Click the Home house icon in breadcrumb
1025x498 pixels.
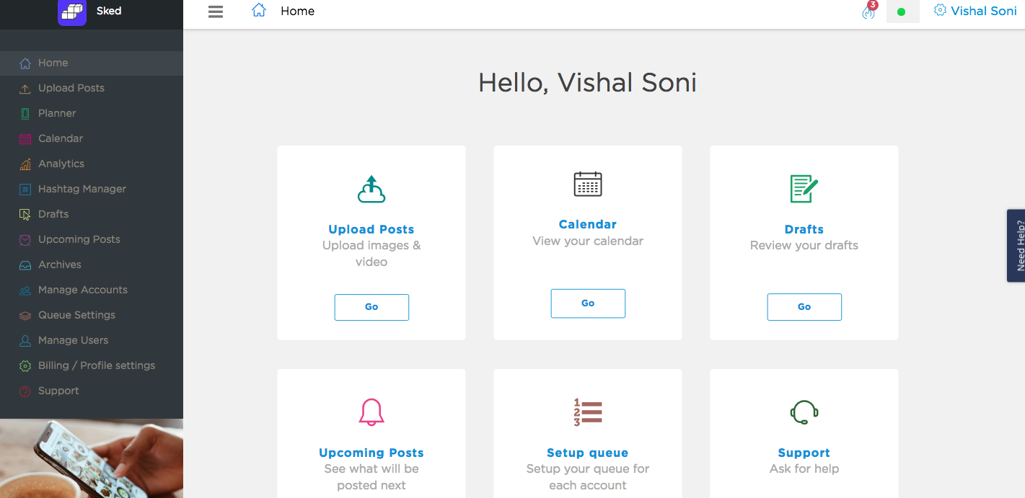pos(259,11)
